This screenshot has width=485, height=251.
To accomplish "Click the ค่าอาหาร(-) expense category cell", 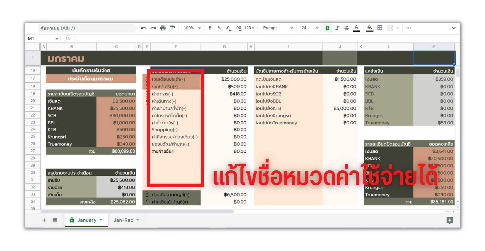I will (176, 94).
